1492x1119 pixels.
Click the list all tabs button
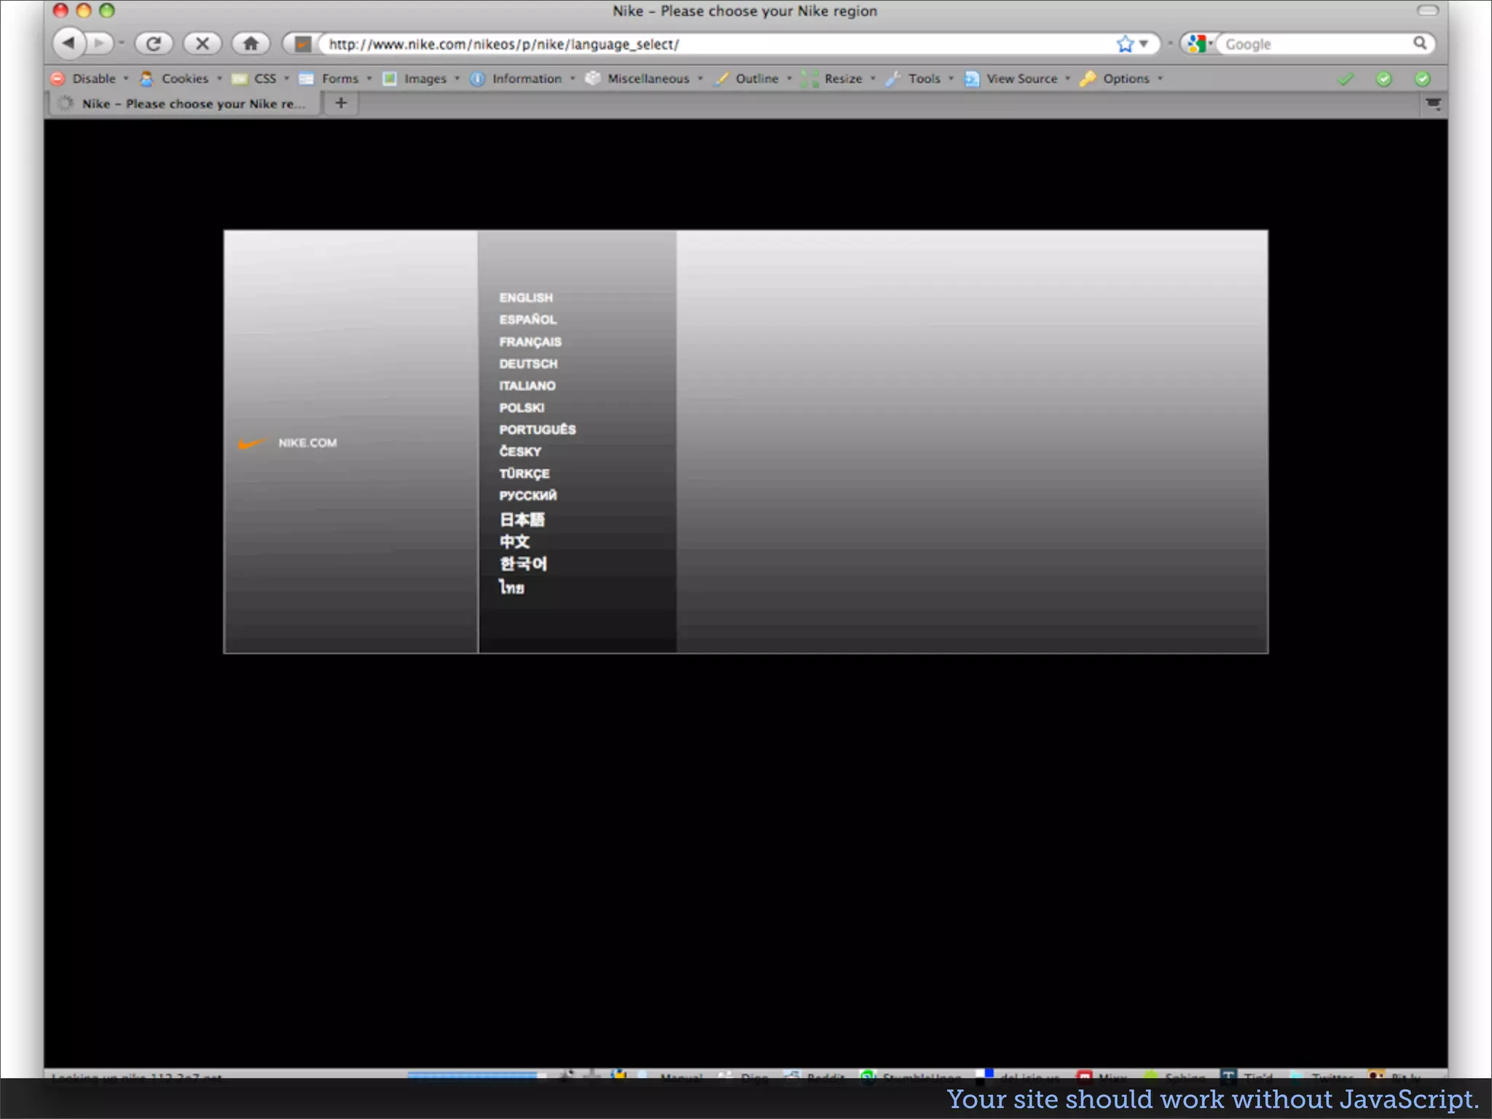tap(1433, 103)
